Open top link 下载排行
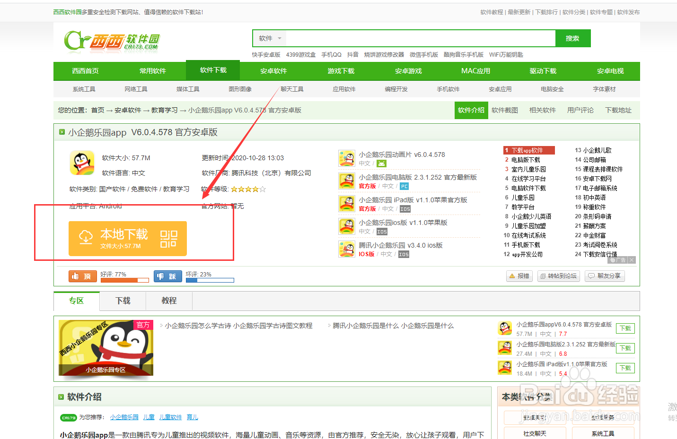The image size is (677, 439). (546, 12)
